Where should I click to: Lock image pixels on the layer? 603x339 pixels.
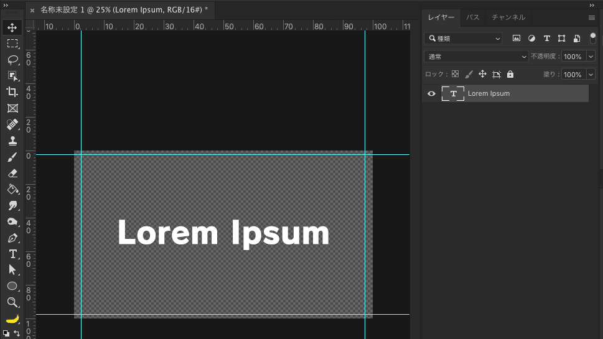[x=469, y=74]
